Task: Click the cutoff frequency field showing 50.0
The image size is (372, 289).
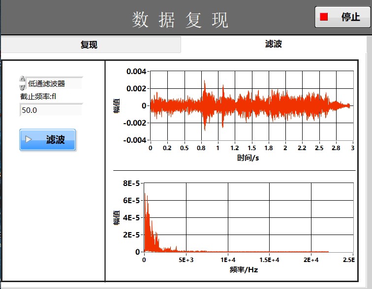Action: [x=51, y=110]
